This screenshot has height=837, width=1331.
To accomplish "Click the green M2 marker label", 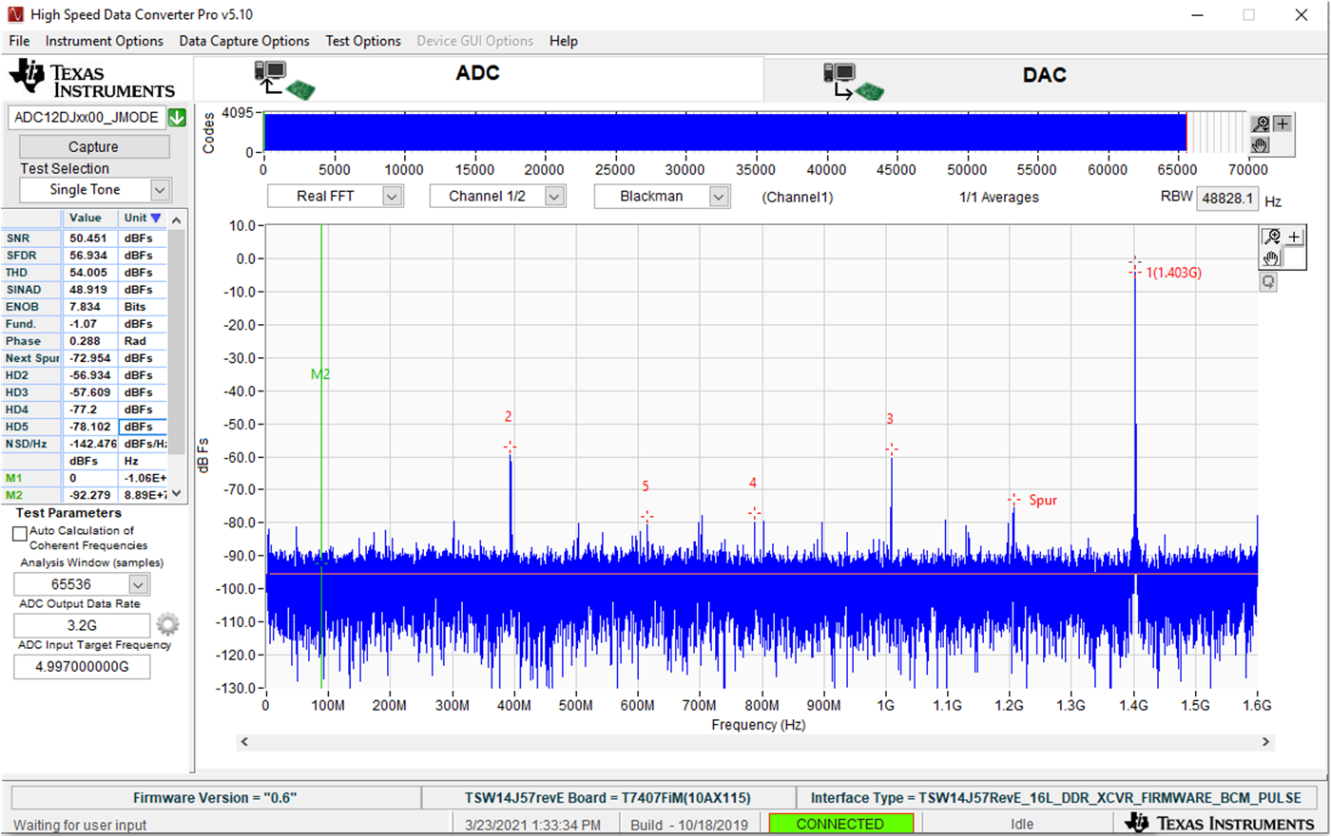I will (x=320, y=374).
